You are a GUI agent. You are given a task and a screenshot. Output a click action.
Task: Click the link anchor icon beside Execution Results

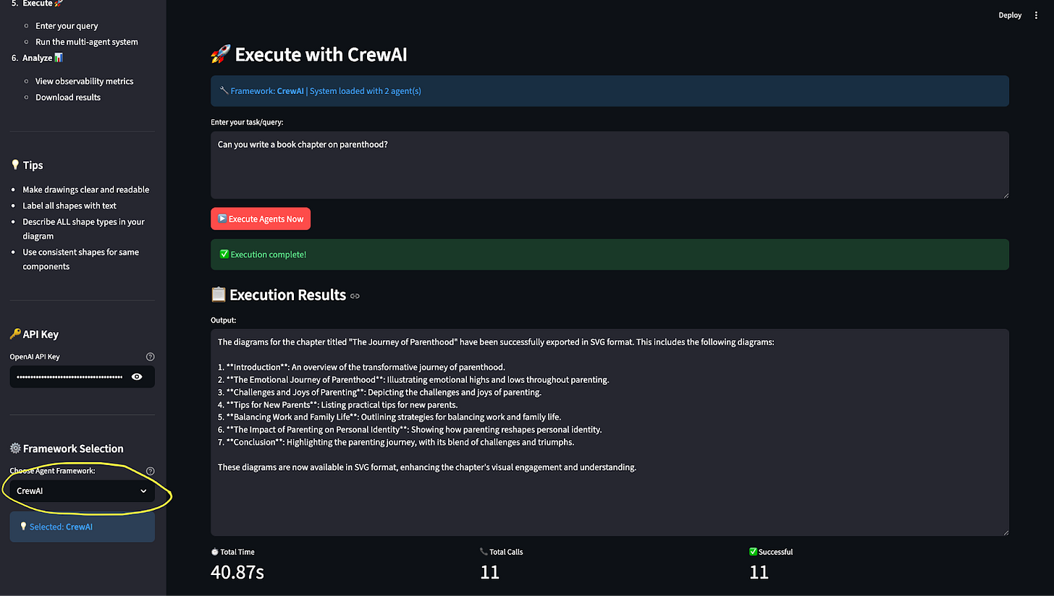tap(355, 296)
